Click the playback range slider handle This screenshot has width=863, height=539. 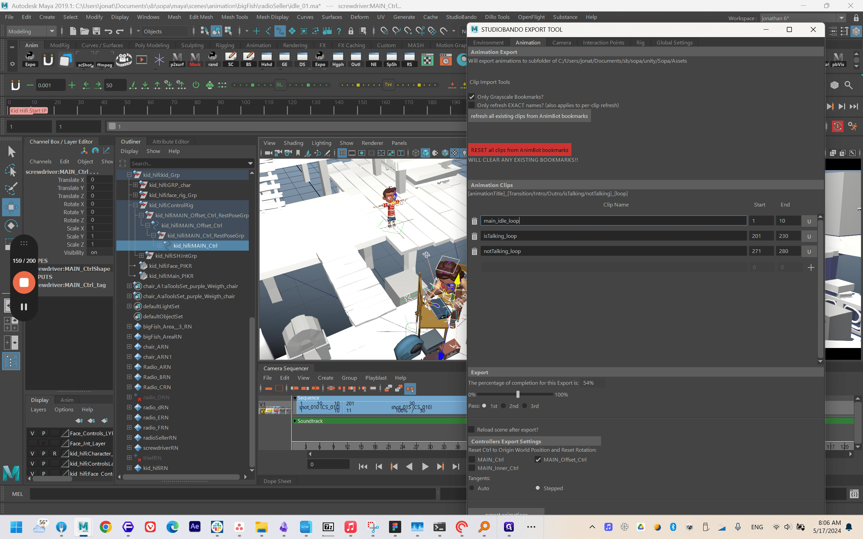[x=112, y=126]
